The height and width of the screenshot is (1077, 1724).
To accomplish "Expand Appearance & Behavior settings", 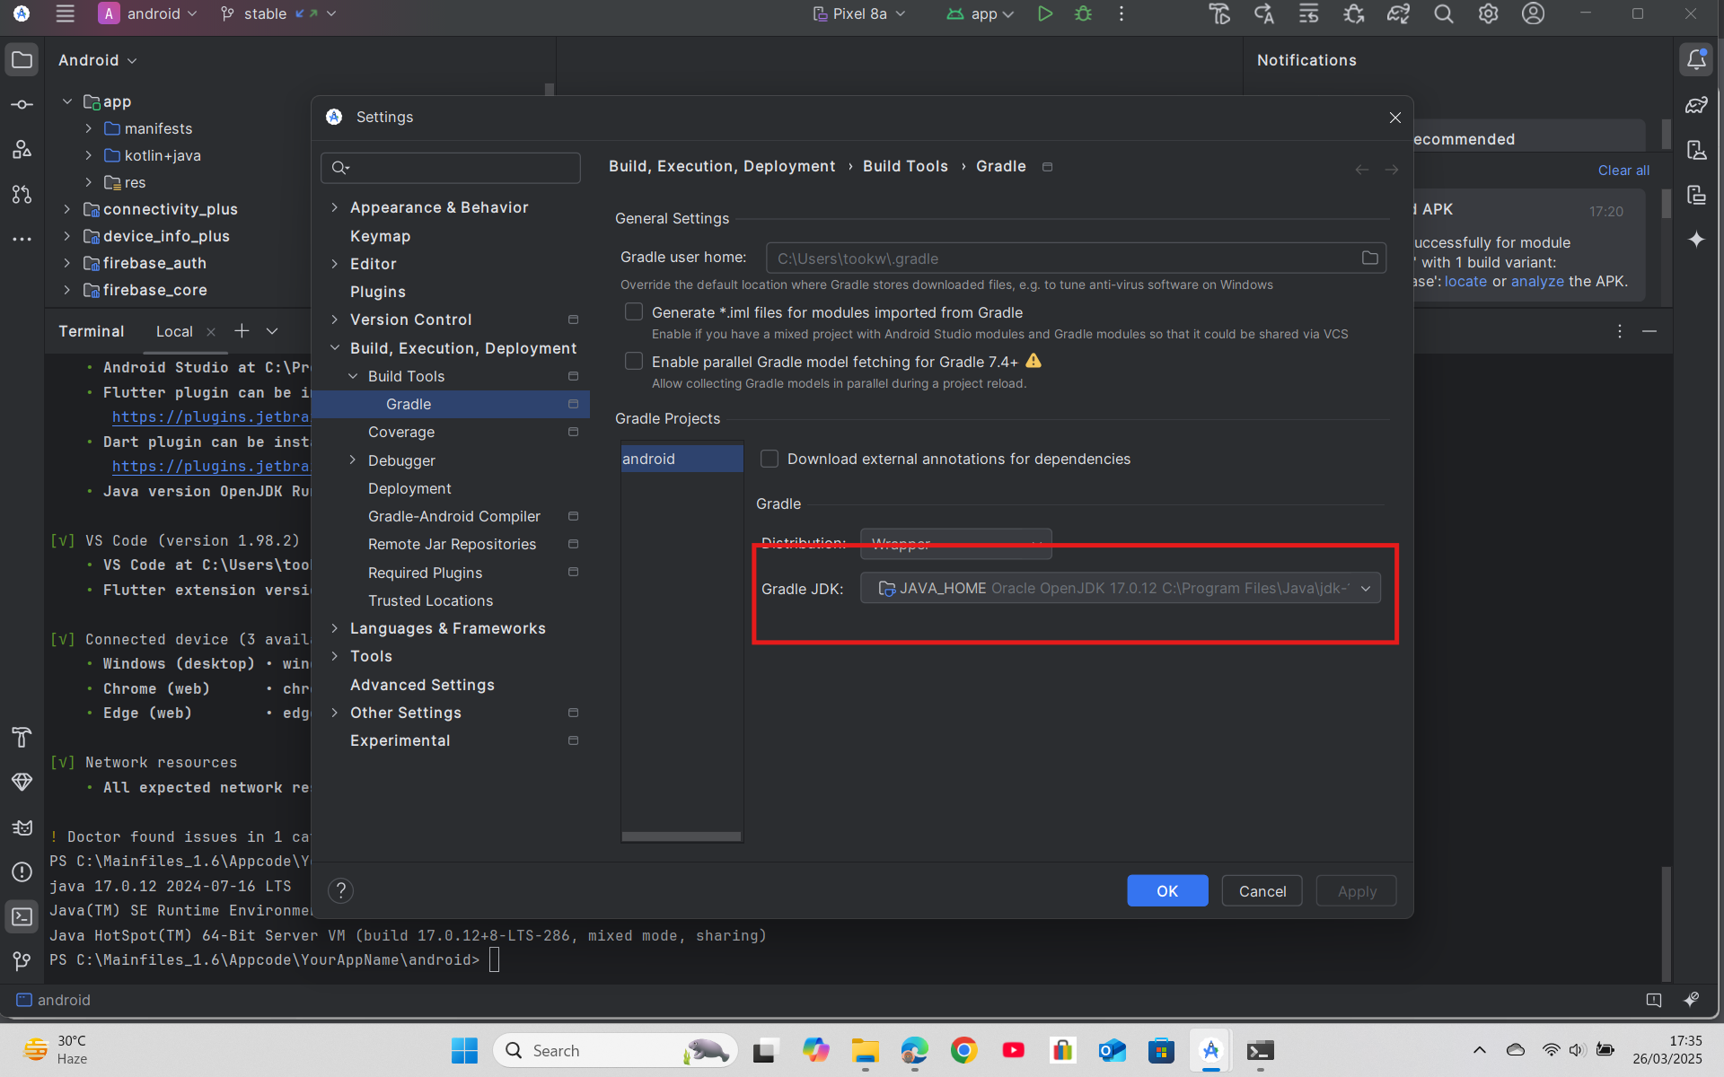I will tap(335, 207).
